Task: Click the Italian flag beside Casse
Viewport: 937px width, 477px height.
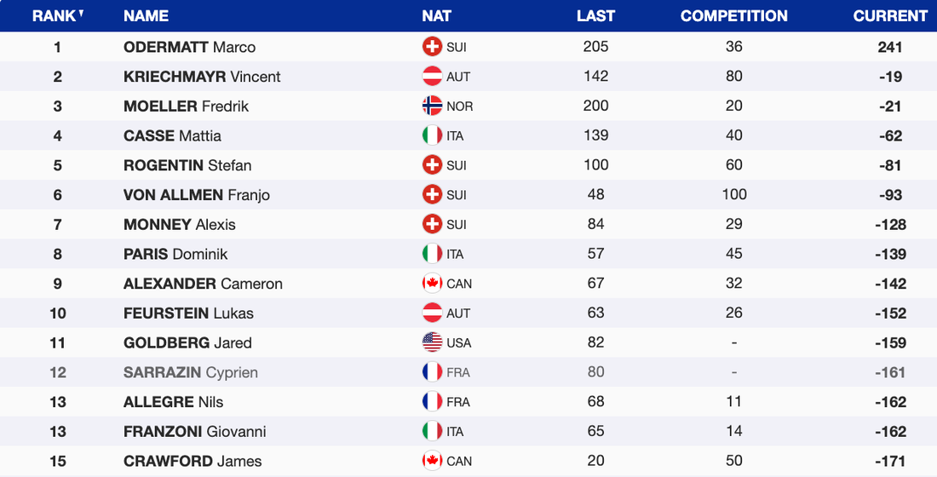Action: [x=432, y=135]
